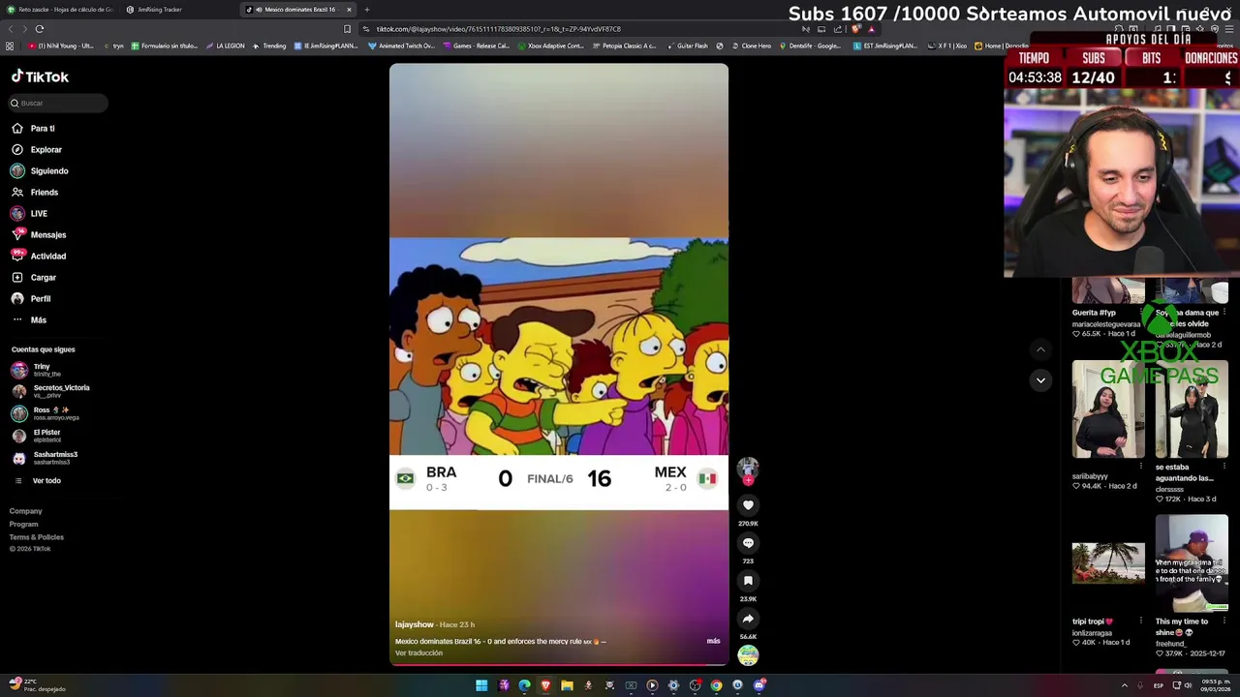The height and width of the screenshot is (697, 1240).
Task: Switch to the Reto zaszke spreadsheet tab
Action: [x=60, y=10]
